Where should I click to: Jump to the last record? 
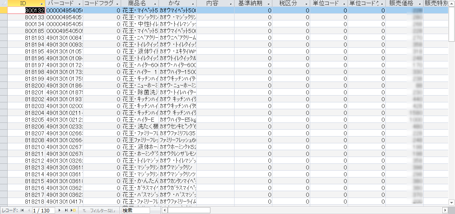click(66, 210)
